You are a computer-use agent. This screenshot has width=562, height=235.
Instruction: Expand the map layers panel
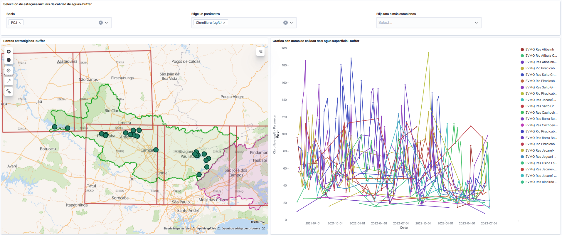click(x=260, y=52)
